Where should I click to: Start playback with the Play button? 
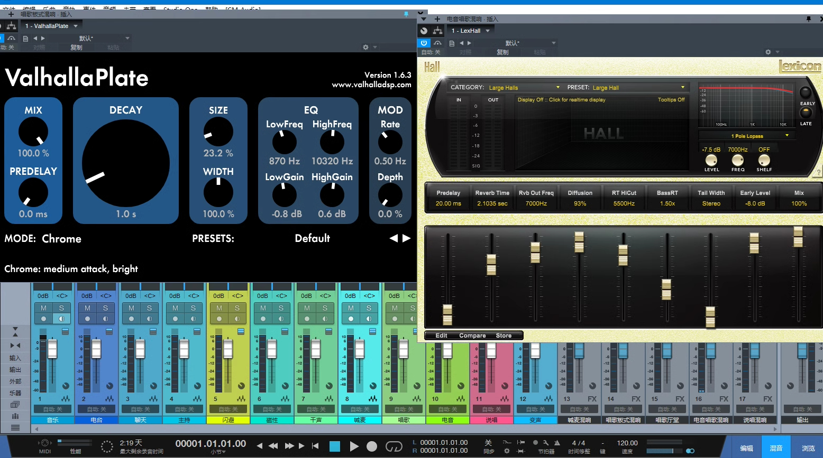pyautogui.click(x=354, y=446)
